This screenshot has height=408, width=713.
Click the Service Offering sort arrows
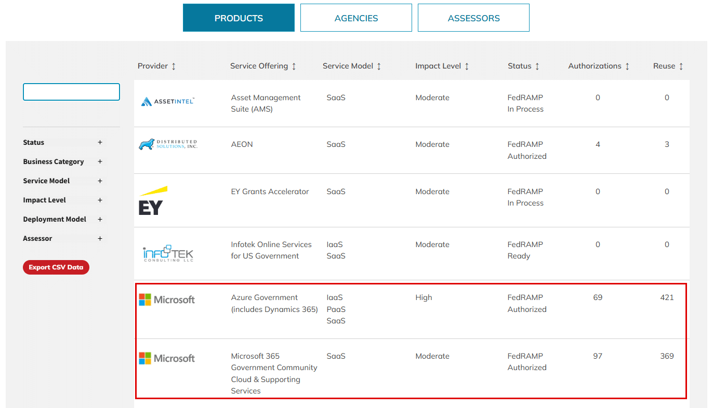294,66
